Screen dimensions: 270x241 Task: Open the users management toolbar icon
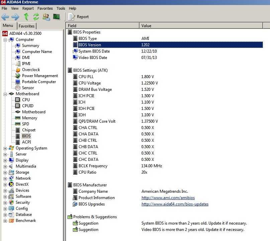(x=46, y=17)
